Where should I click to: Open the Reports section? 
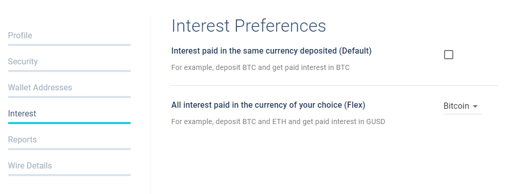pyautogui.click(x=22, y=140)
